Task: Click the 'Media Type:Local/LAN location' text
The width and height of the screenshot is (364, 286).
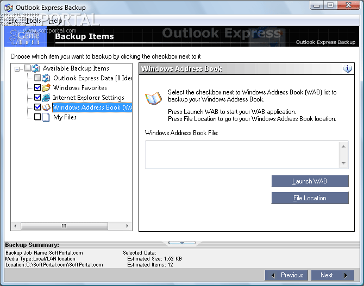Action: [40, 259]
